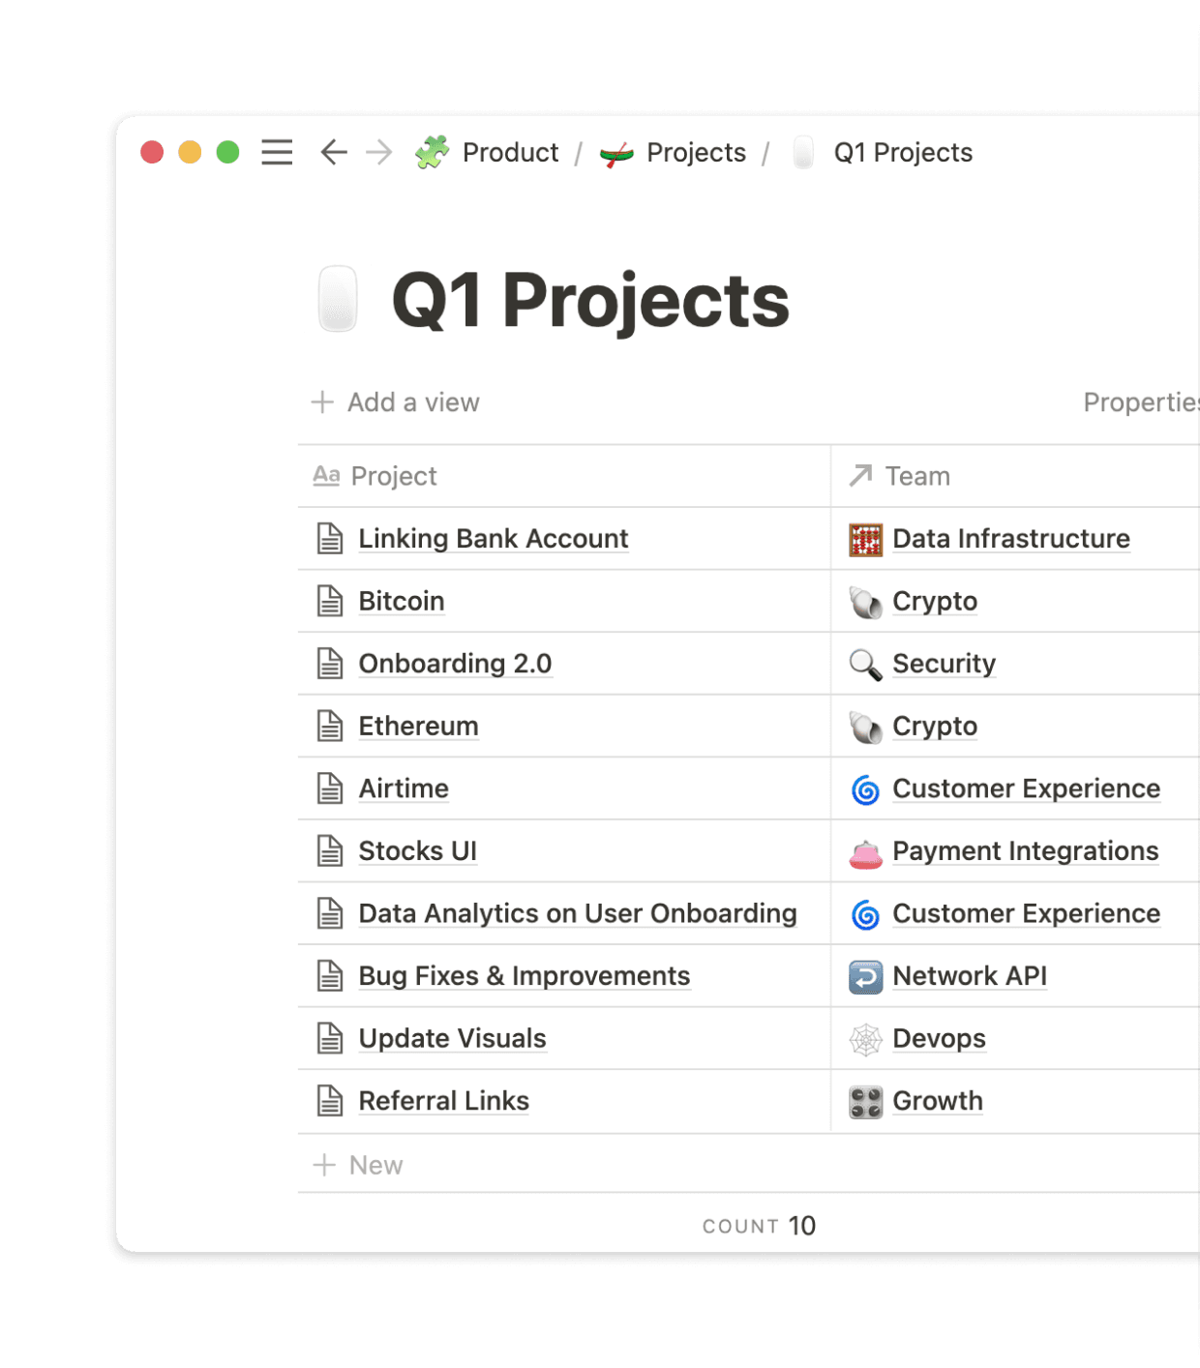Open the Project column header menu
Screen dimensions: 1200x1368
coord(394,476)
